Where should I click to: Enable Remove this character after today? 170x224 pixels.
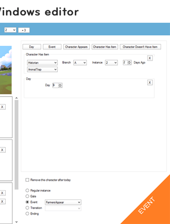tap(27, 180)
